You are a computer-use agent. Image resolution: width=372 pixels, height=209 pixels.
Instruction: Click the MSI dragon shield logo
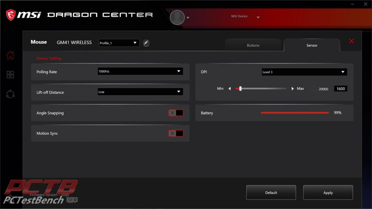[x=11, y=15]
